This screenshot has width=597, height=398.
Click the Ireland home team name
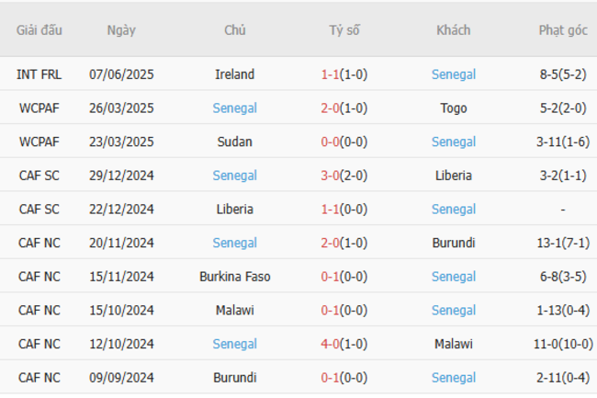[234, 74]
